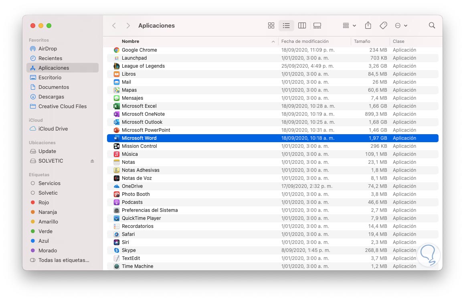Filter by the Verde green tag
Screen dimensions: 465x300
(63, 232)
